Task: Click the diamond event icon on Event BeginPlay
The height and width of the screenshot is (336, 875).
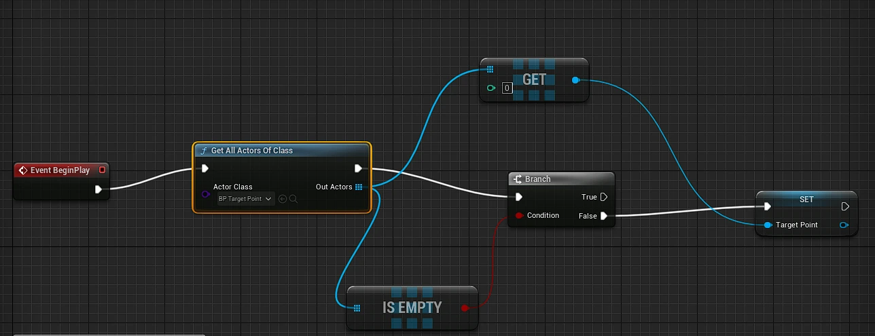Action: click(22, 170)
